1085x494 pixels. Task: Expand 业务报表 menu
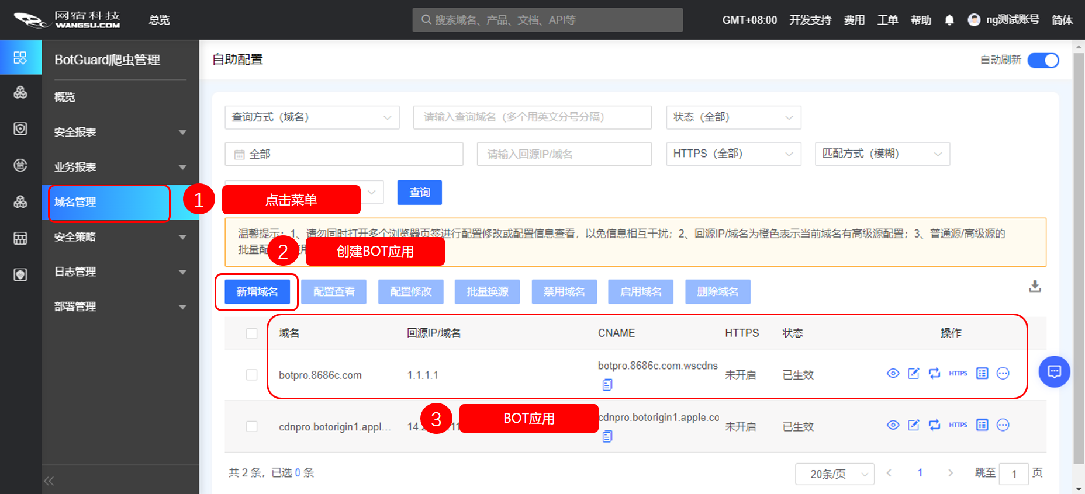click(120, 167)
